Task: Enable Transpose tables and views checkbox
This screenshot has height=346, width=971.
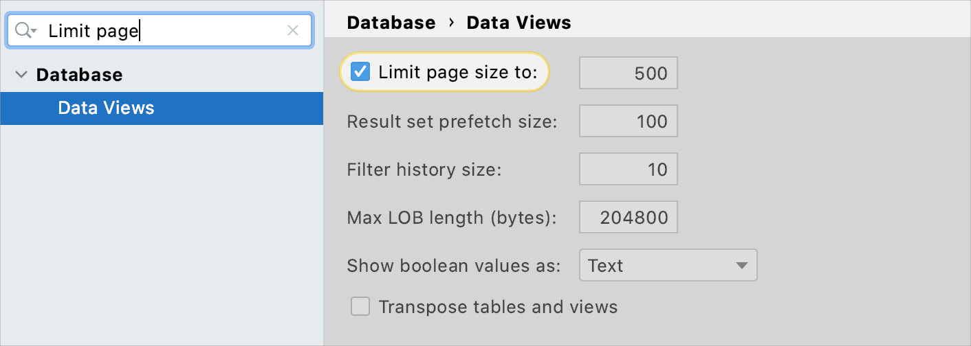Action: pos(360,307)
